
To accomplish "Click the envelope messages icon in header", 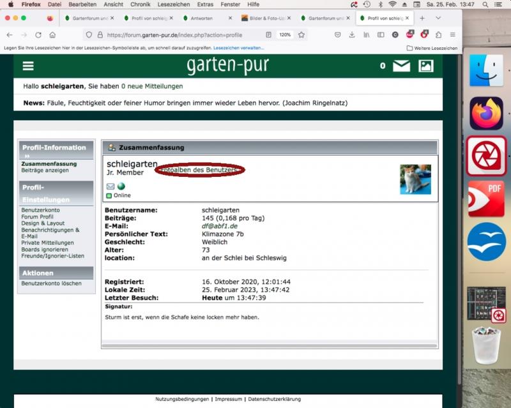I will pyautogui.click(x=401, y=66).
